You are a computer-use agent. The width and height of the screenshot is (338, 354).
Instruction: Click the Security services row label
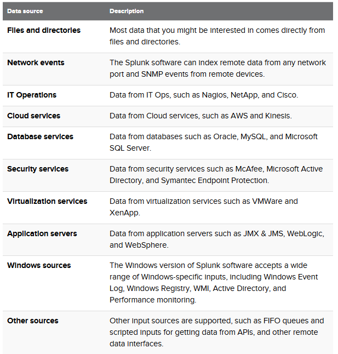(x=38, y=169)
